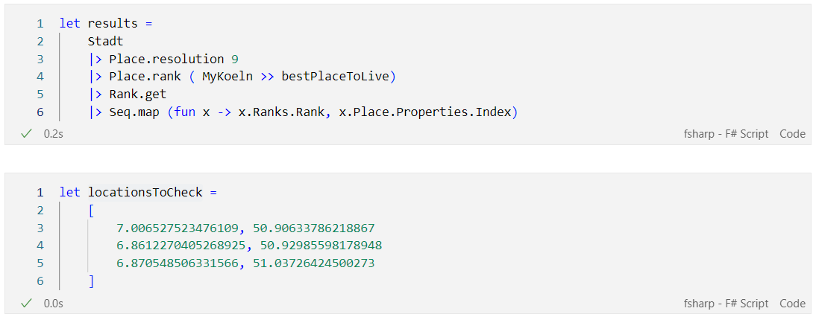The width and height of the screenshot is (816, 317).
Task: Click the 0.0s execution time label
Action: point(54,303)
